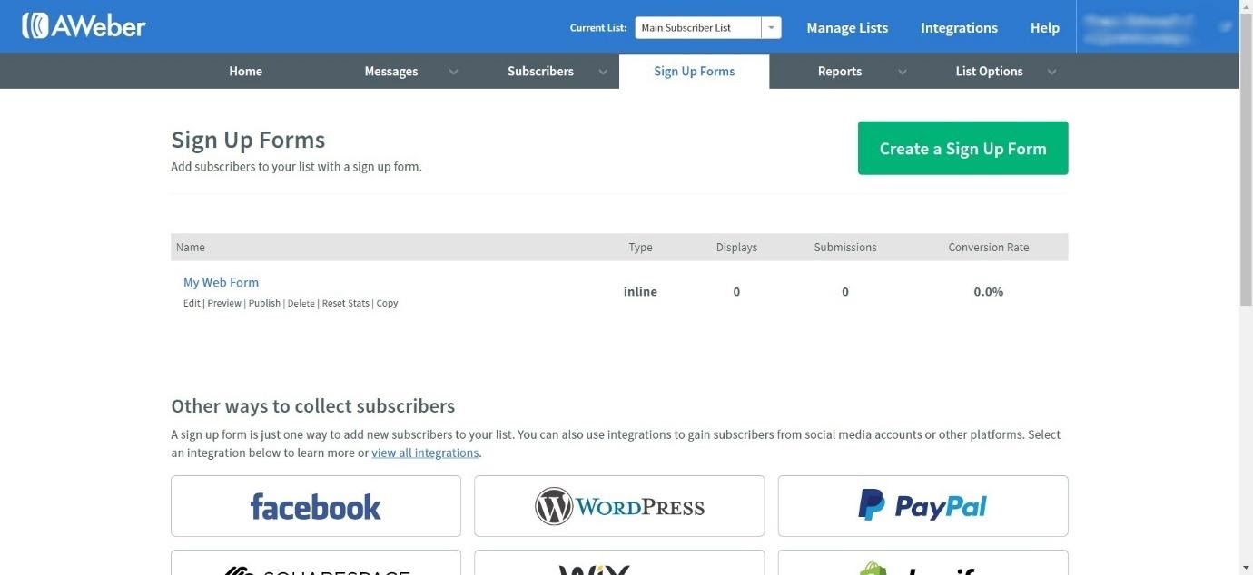Delete My Web Form
Viewport: 1253px width, 575px height.
tap(301, 303)
